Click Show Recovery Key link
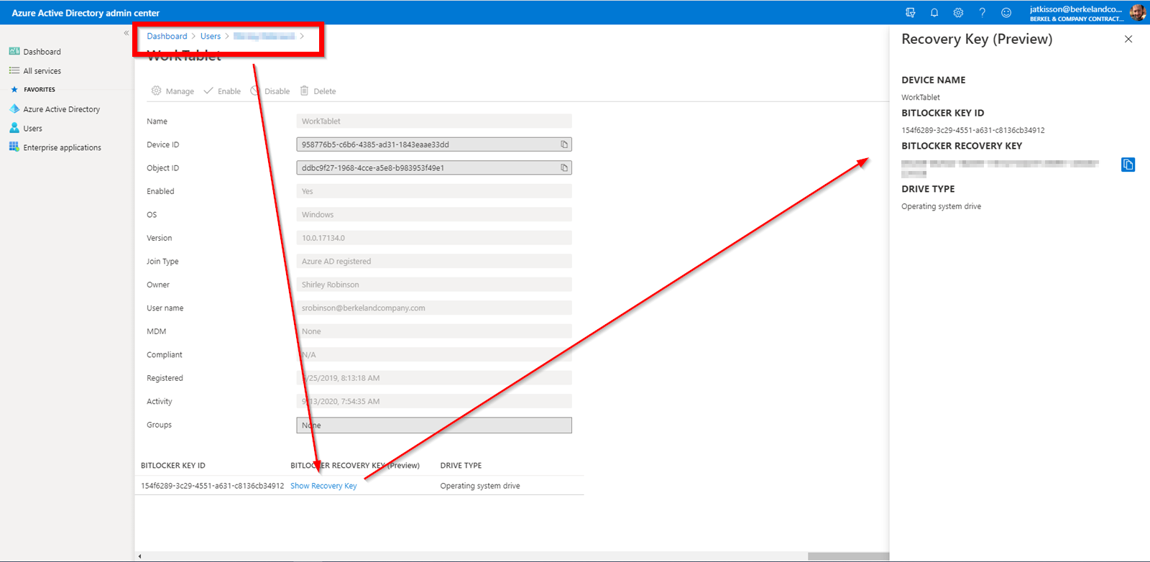 (x=323, y=486)
